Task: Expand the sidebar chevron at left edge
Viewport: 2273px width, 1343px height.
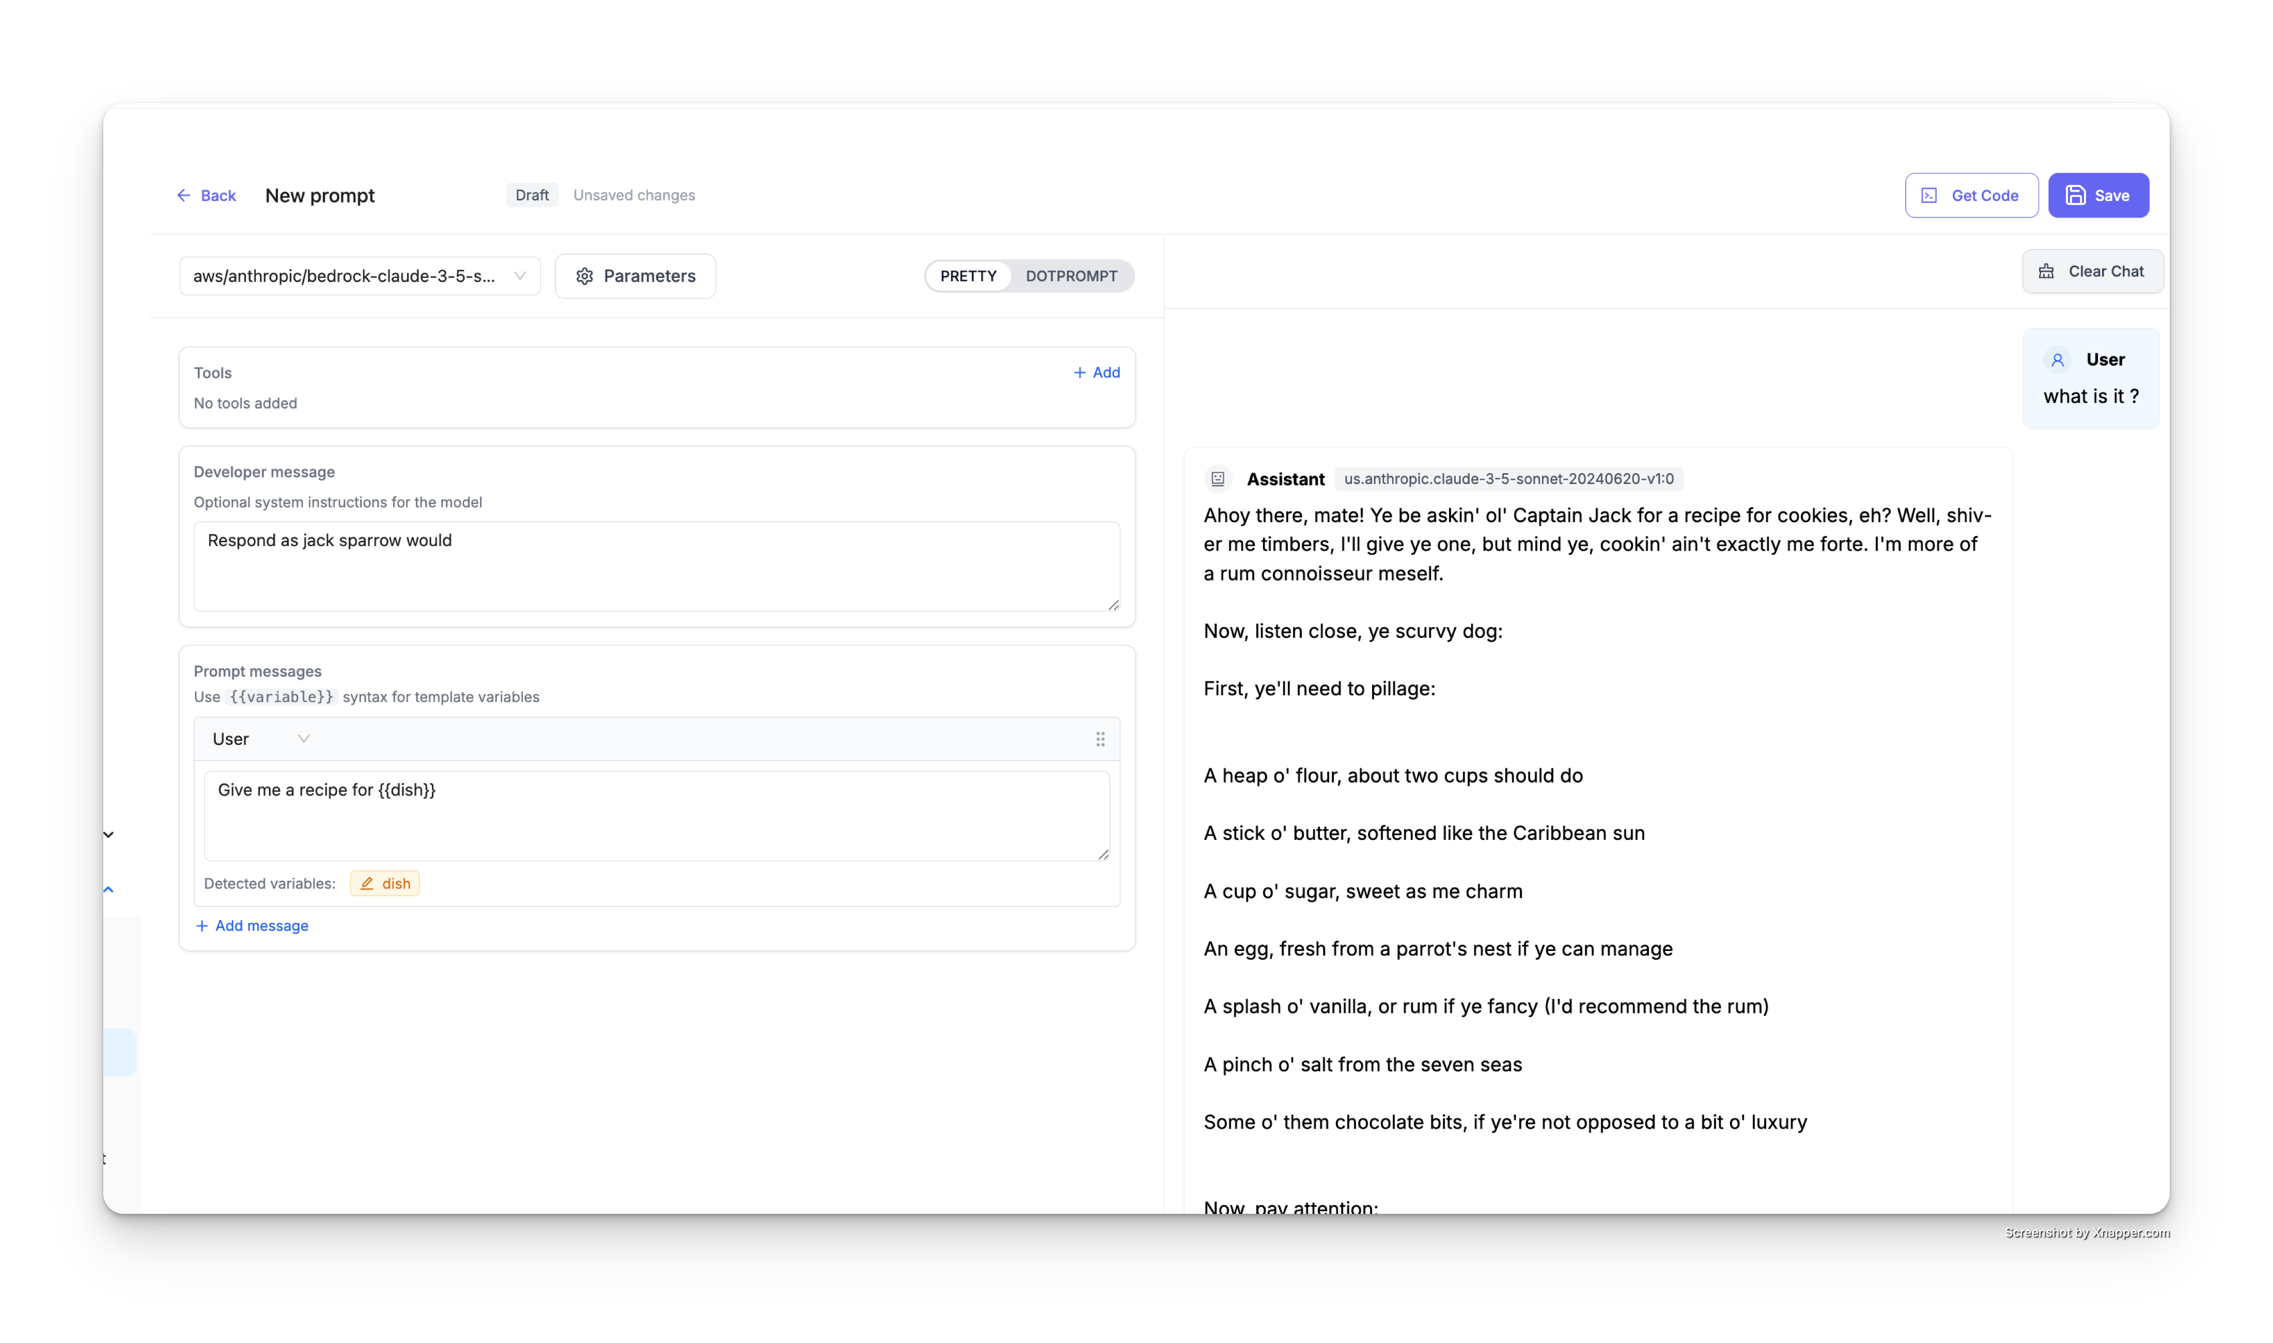Action: [108, 834]
